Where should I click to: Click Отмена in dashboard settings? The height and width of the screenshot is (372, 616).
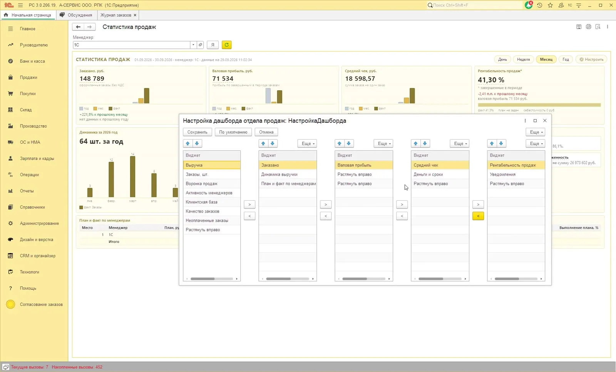tap(266, 132)
